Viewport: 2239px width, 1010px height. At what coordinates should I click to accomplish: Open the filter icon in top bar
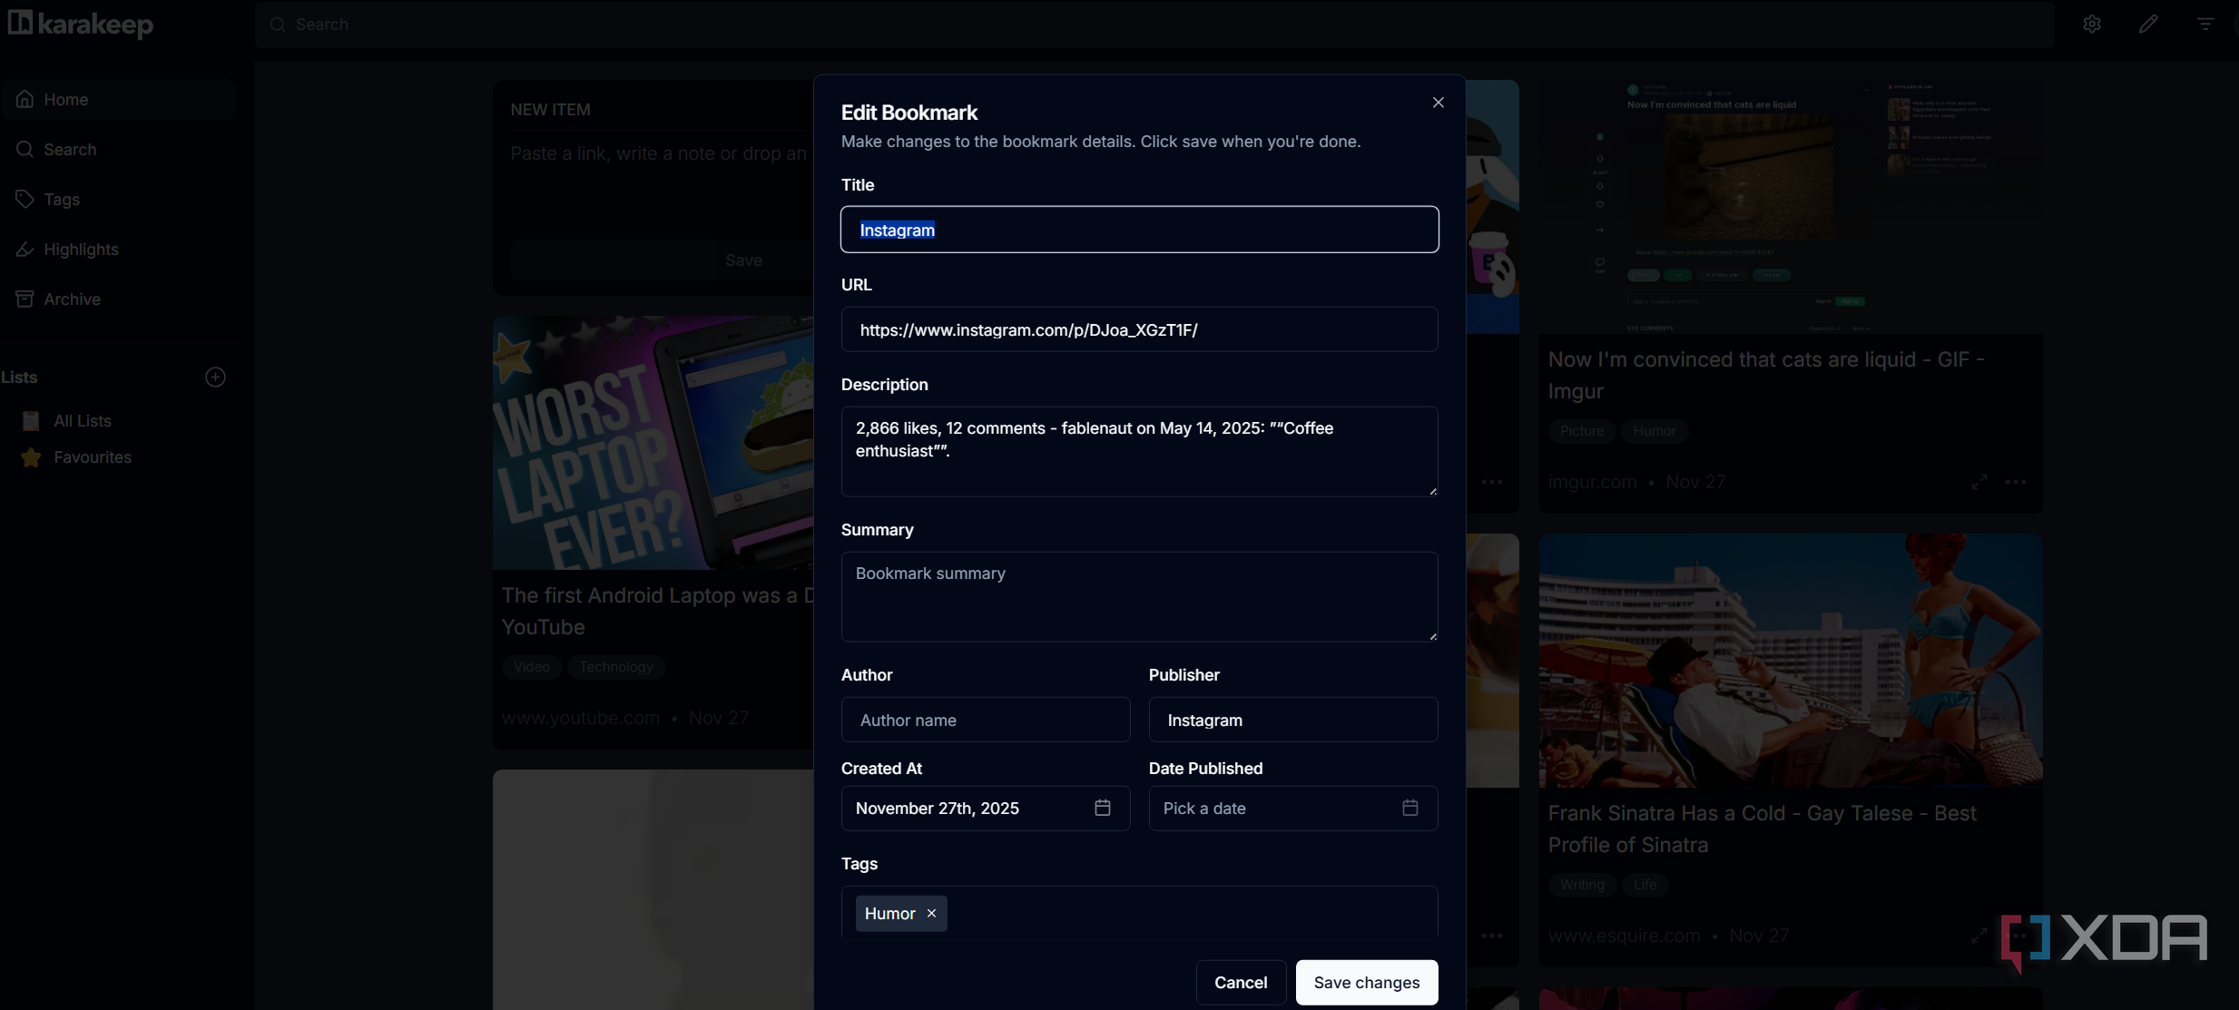click(x=2205, y=25)
